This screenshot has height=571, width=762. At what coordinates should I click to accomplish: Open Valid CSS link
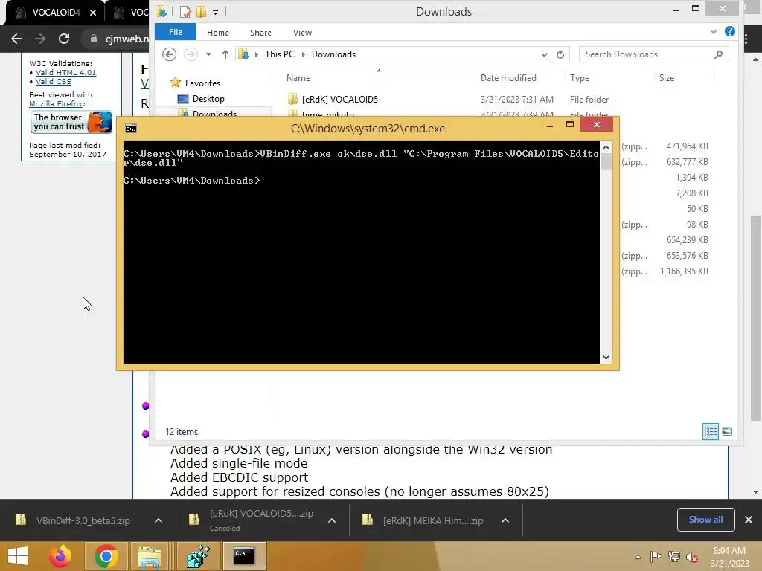click(54, 82)
